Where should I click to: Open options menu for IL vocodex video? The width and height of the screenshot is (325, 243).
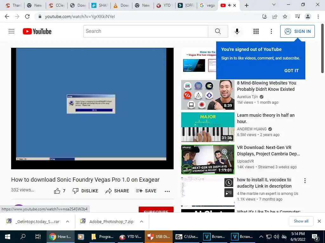point(305,181)
